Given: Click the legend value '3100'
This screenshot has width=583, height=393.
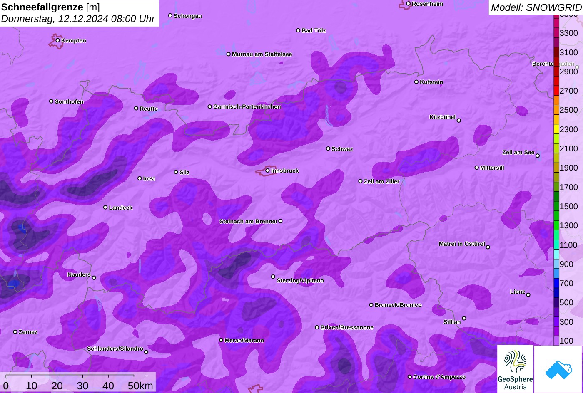Looking at the screenshot, I should click(569, 52).
